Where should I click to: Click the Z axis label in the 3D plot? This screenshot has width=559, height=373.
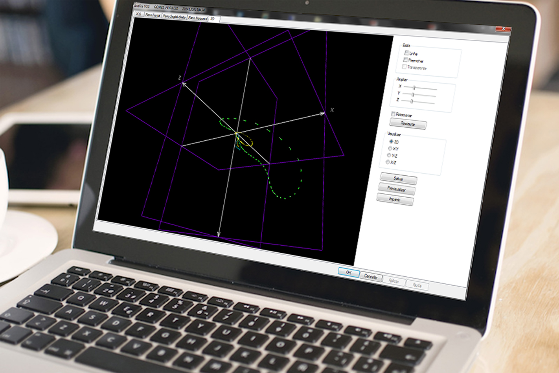point(179,78)
